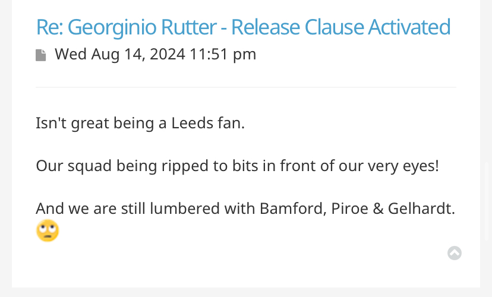The height and width of the screenshot is (297, 492).
Task: Click the word 'Leeds' in first sentence
Action: [x=193, y=123]
